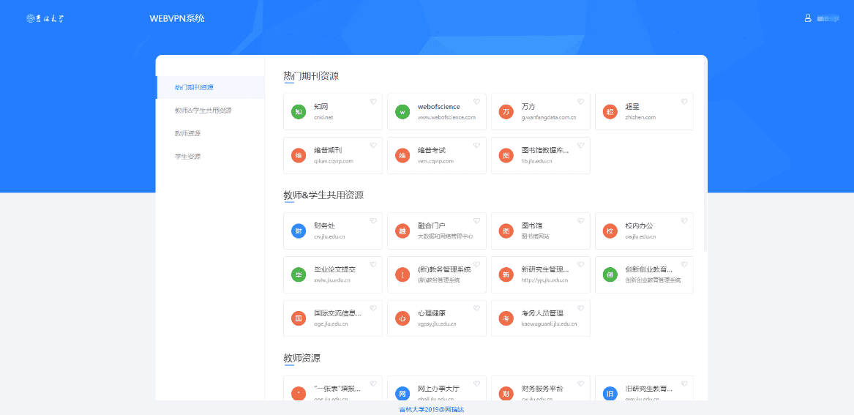Click the oa.jlu.edu.cn text
This screenshot has height=415, width=854.
click(x=640, y=236)
